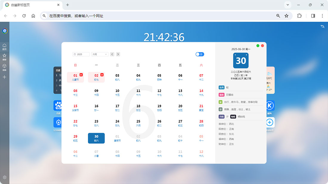328x184 pixels.
Task: Open the 六月 month dropdown
Action: coord(100,54)
